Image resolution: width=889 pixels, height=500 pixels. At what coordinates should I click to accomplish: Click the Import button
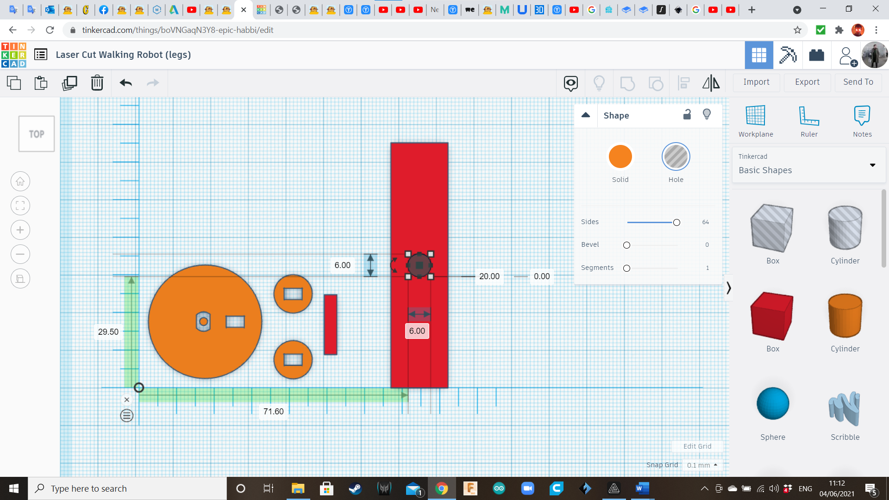756,82
